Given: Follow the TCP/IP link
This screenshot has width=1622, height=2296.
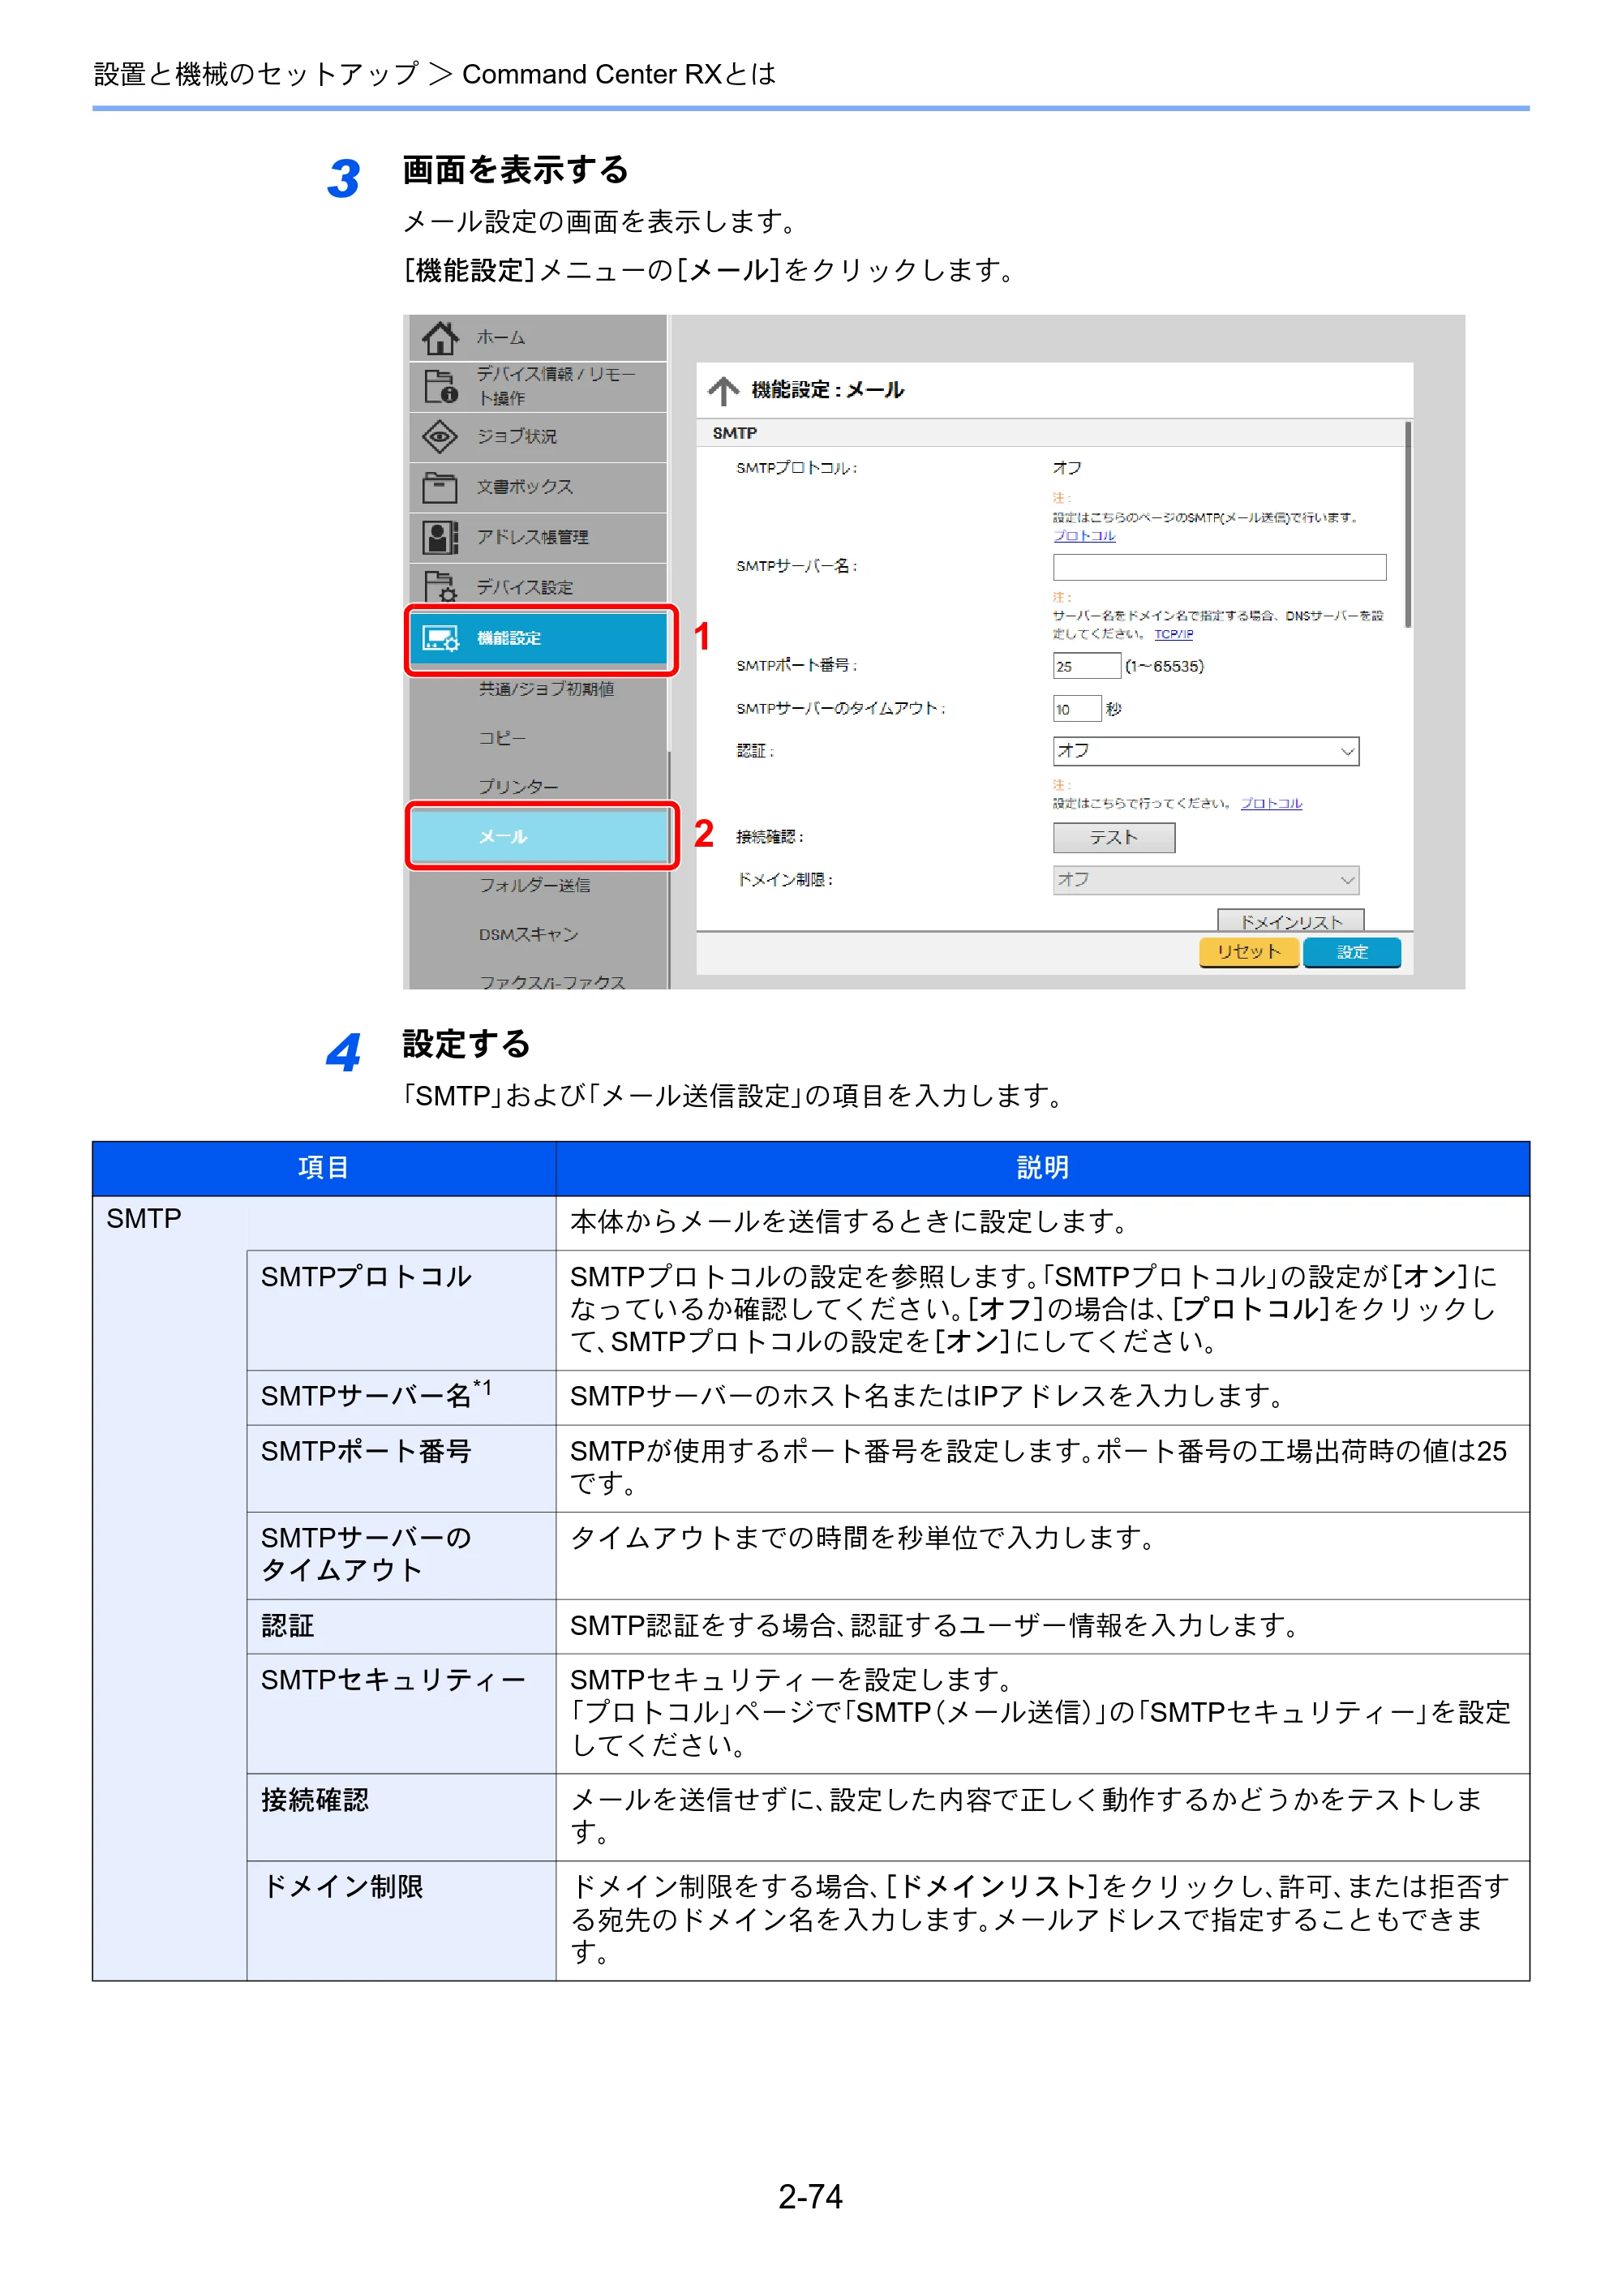Looking at the screenshot, I should (x=1173, y=634).
